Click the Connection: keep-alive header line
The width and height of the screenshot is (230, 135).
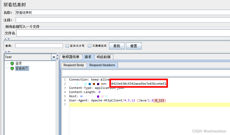pos(89,79)
